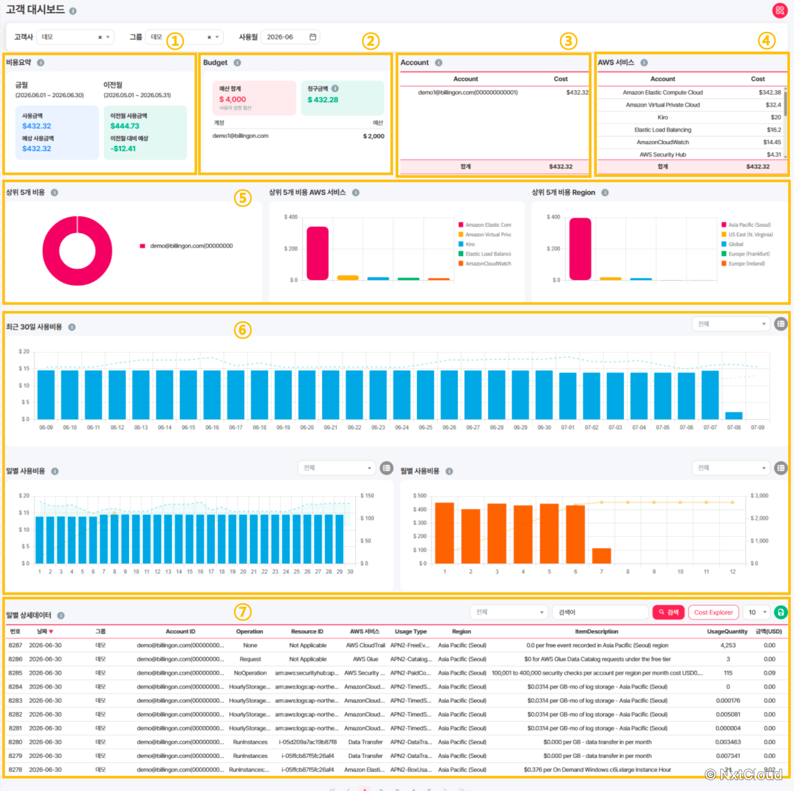This screenshot has height=791, width=794.
Task: Click the 검색 search button
Action: (668, 612)
